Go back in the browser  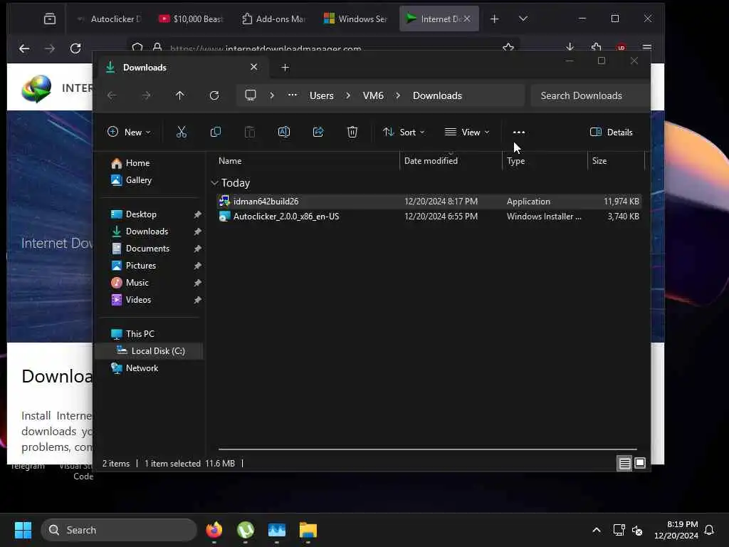pos(24,48)
